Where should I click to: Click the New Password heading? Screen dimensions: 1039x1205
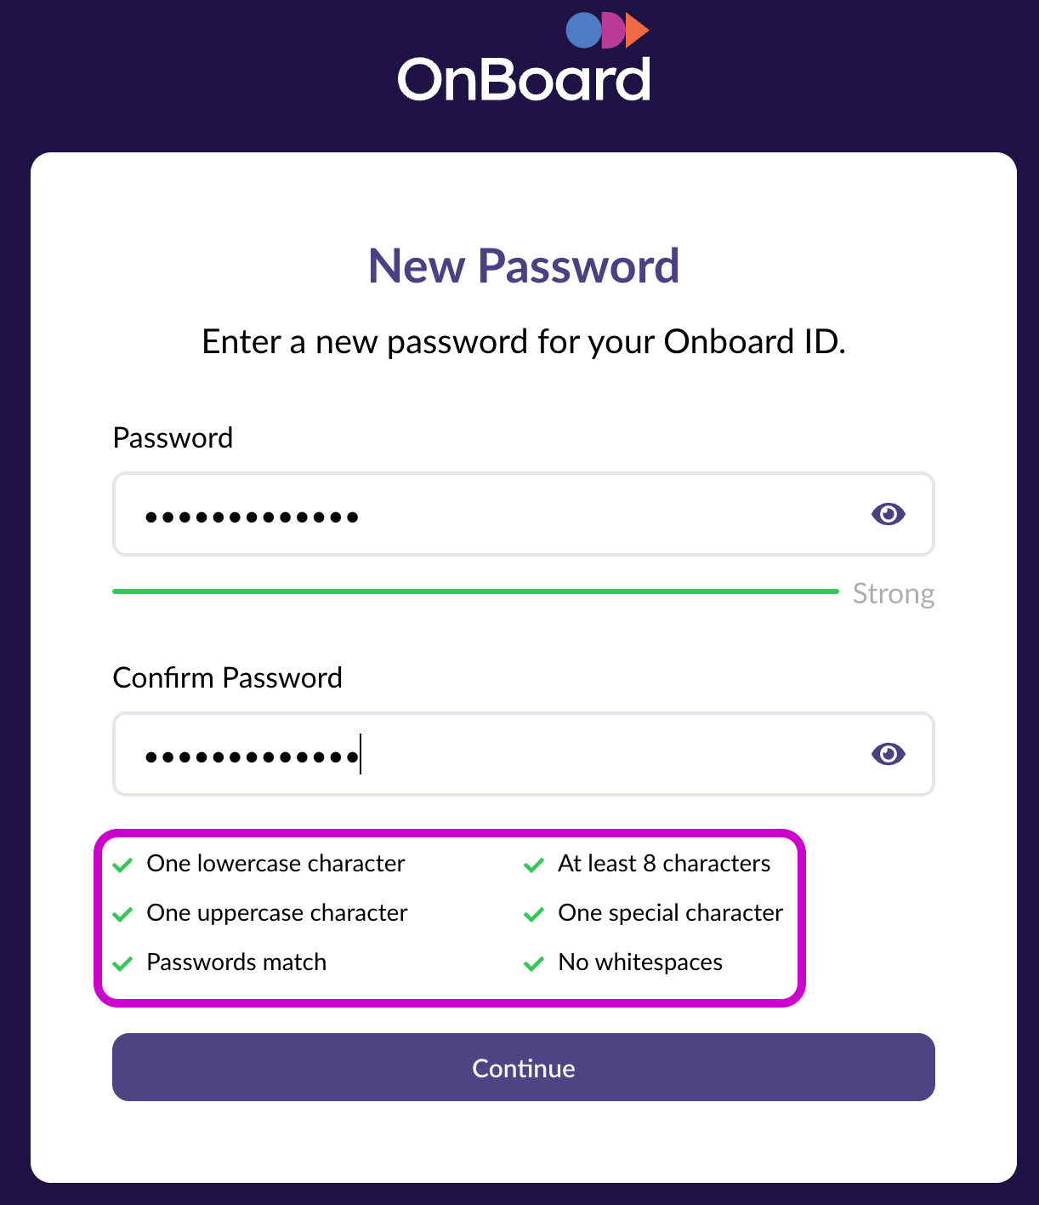click(523, 266)
